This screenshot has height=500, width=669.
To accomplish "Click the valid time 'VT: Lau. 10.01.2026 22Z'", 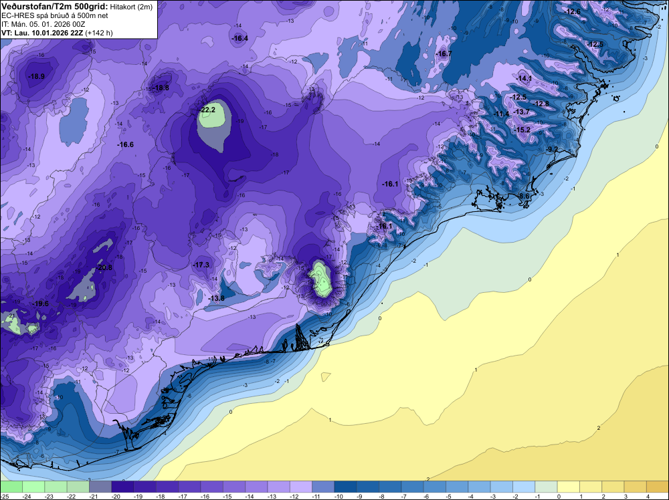I will 42,33.
